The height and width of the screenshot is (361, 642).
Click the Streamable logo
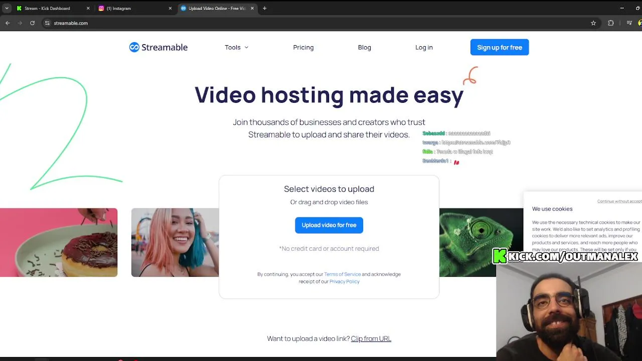[158, 47]
